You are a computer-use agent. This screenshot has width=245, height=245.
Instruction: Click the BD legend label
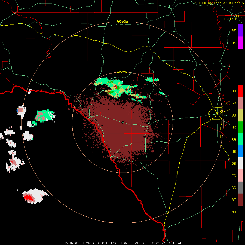pos(234,115)
